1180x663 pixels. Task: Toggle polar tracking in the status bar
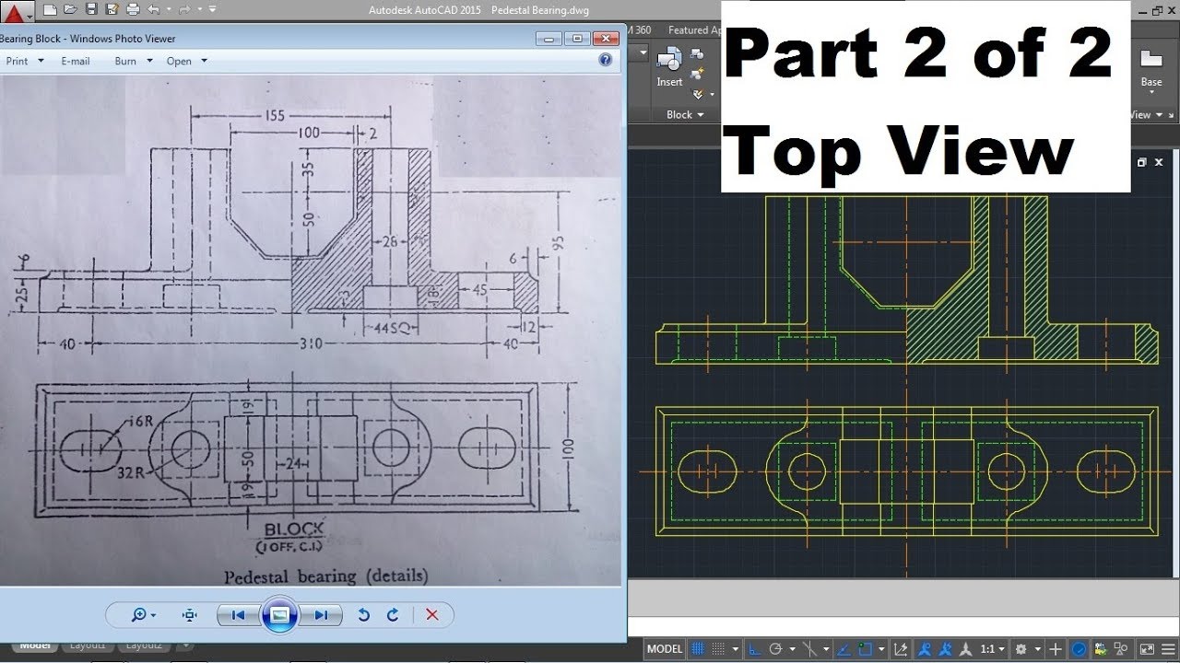776,649
